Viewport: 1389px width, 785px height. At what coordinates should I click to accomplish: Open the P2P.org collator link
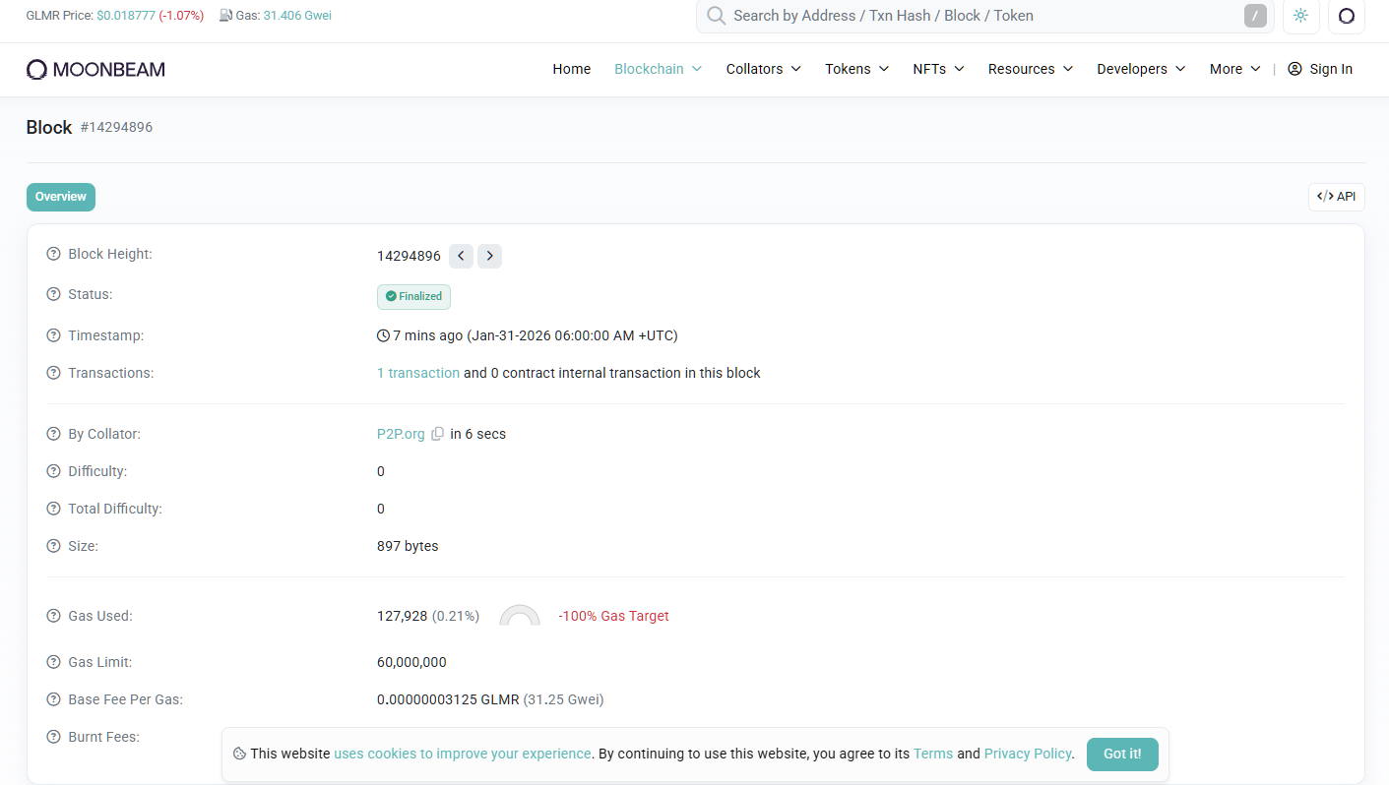tap(401, 434)
